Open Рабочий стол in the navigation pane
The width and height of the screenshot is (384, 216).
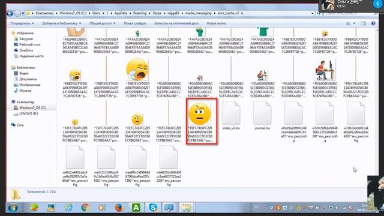(29, 44)
